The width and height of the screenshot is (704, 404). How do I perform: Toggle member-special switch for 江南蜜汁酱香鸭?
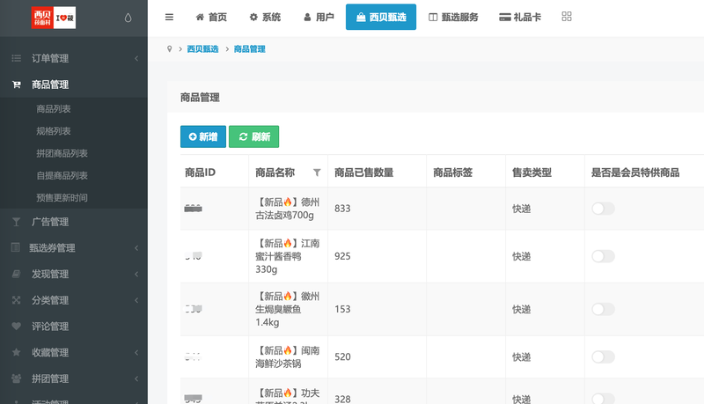[603, 256]
